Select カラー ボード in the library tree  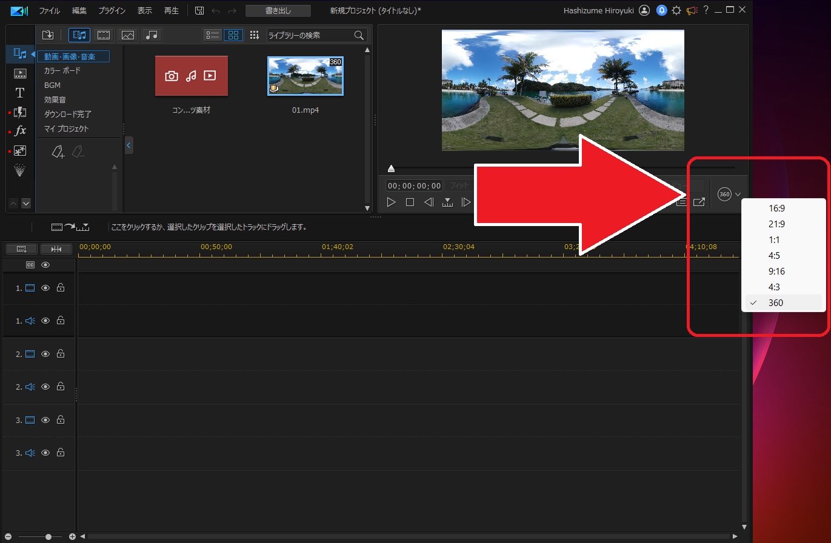coord(62,70)
